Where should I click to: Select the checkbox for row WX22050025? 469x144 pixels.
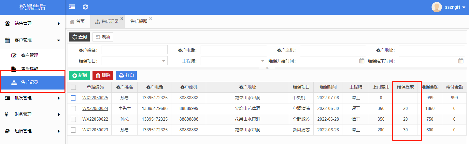(x=73, y=98)
